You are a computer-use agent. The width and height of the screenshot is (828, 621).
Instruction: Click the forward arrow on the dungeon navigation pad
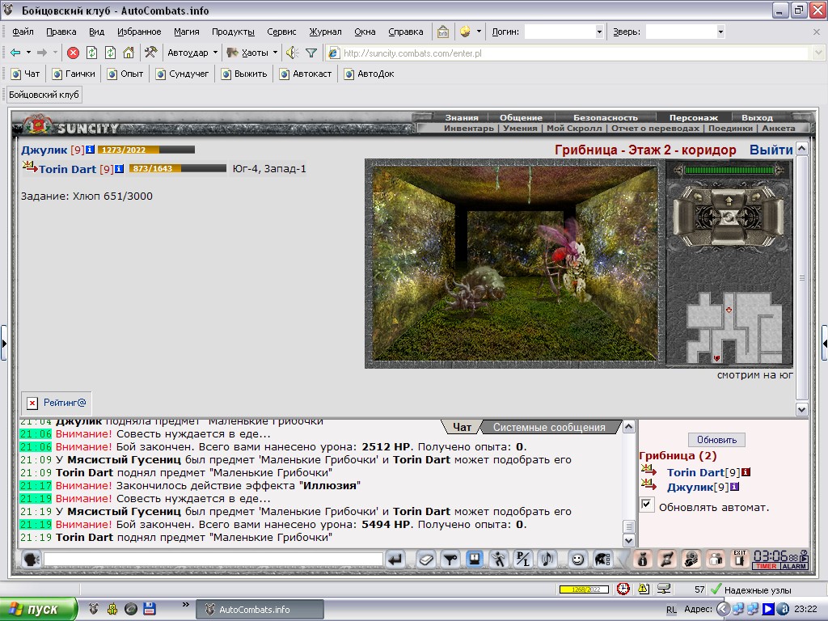(729, 201)
